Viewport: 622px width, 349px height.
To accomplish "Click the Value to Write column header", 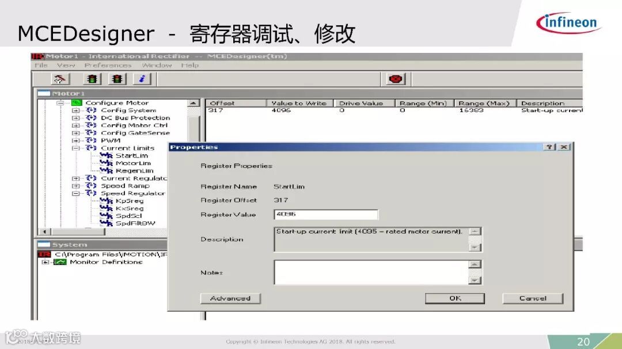I will (299, 103).
